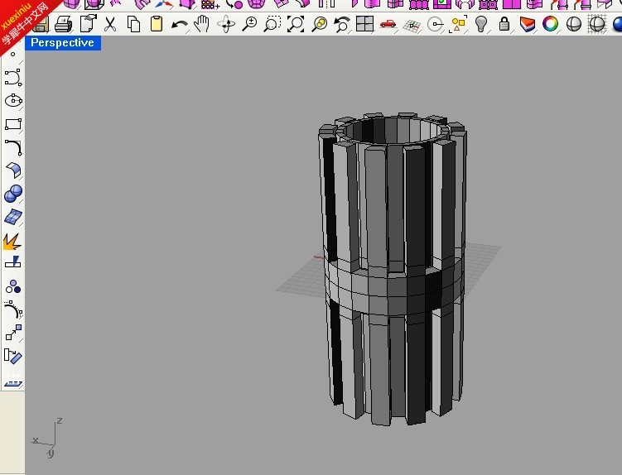622x475 pixels.
Task: Select the Zoom Window tool
Action: coord(272,24)
